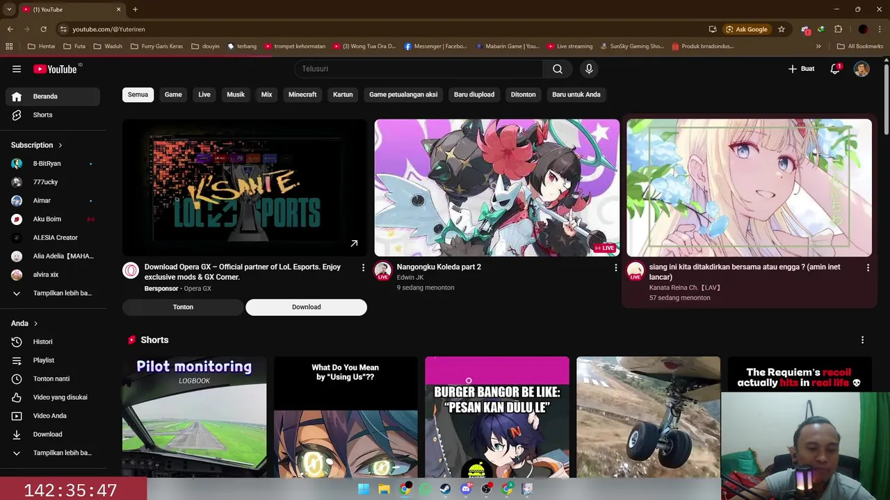This screenshot has height=500, width=890.
Task: Open options for Kanata Reina video
Action: pyautogui.click(x=868, y=267)
